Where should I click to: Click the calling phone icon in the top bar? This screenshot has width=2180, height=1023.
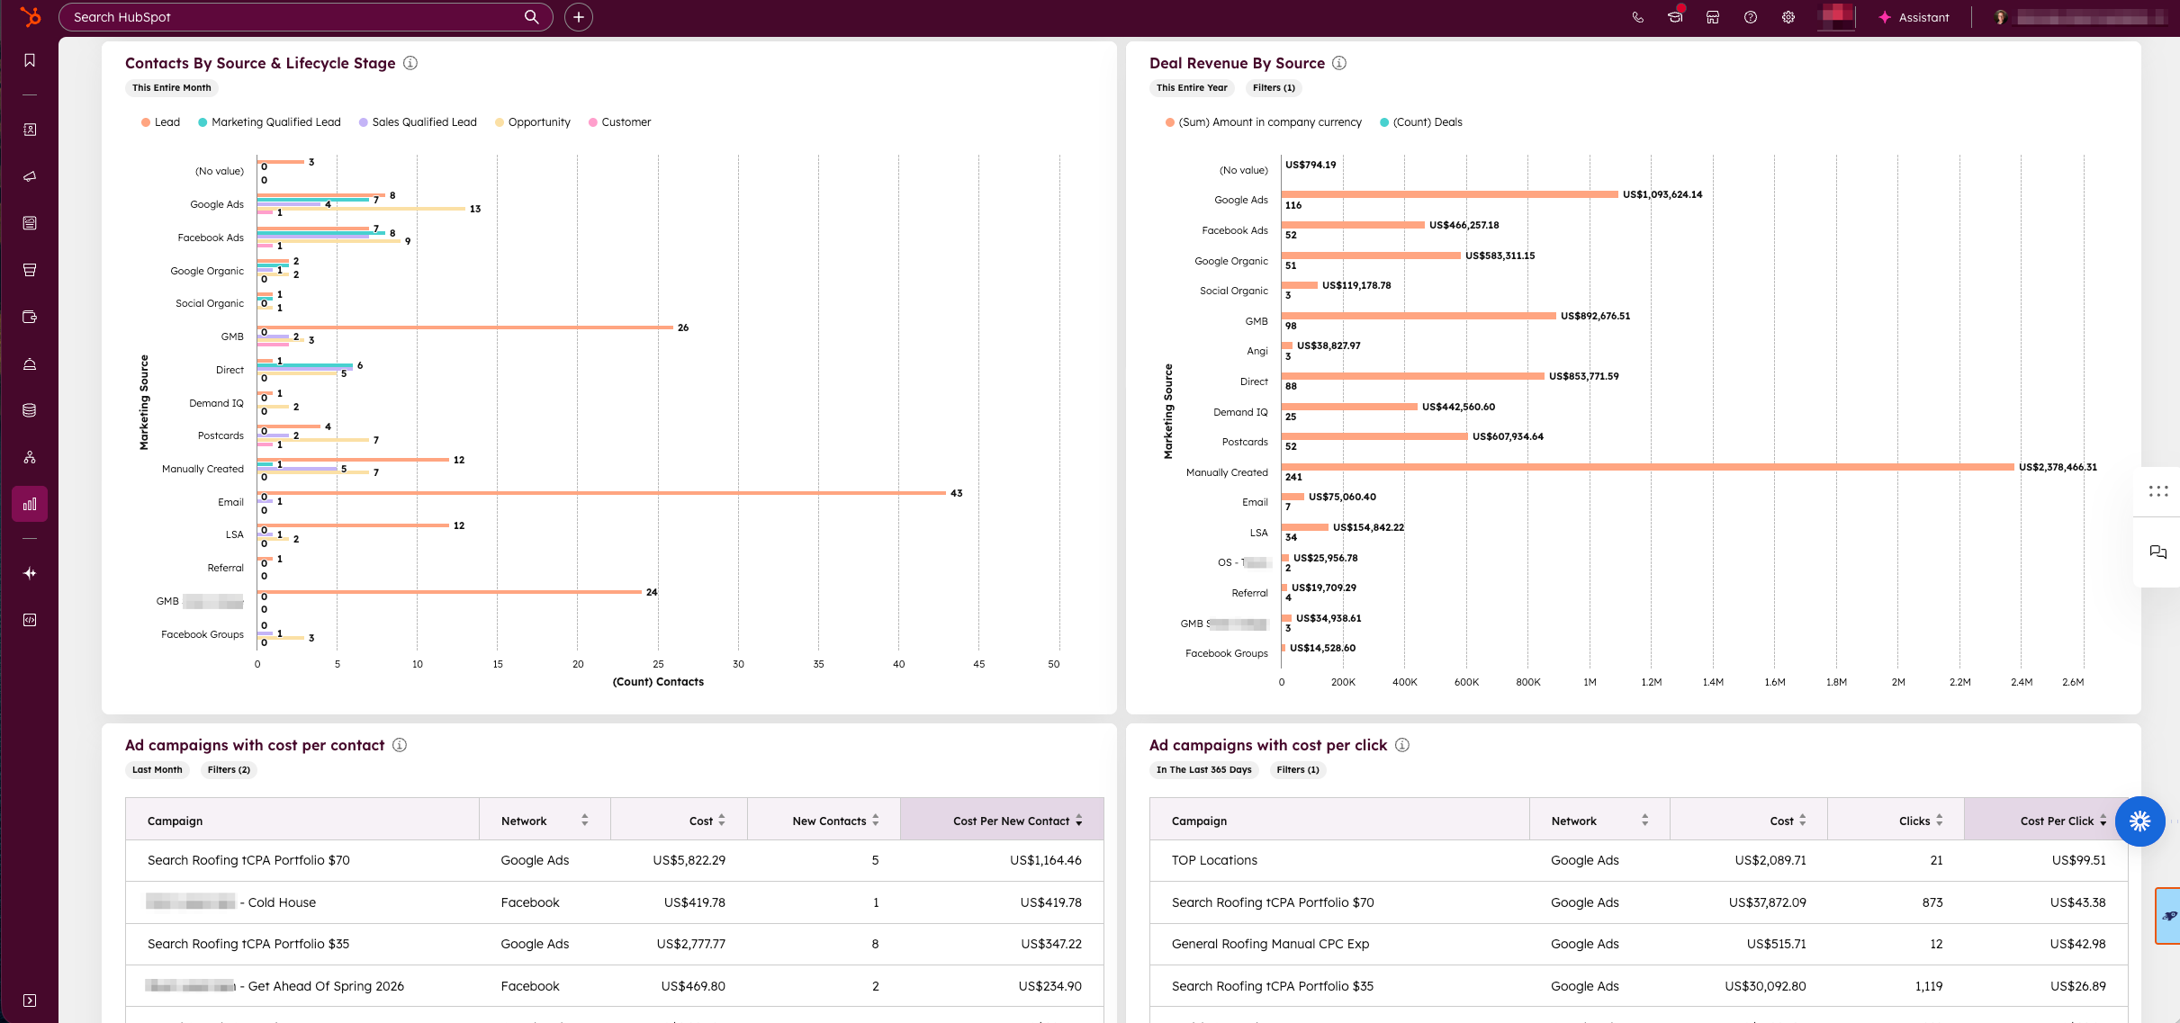click(x=1637, y=17)
